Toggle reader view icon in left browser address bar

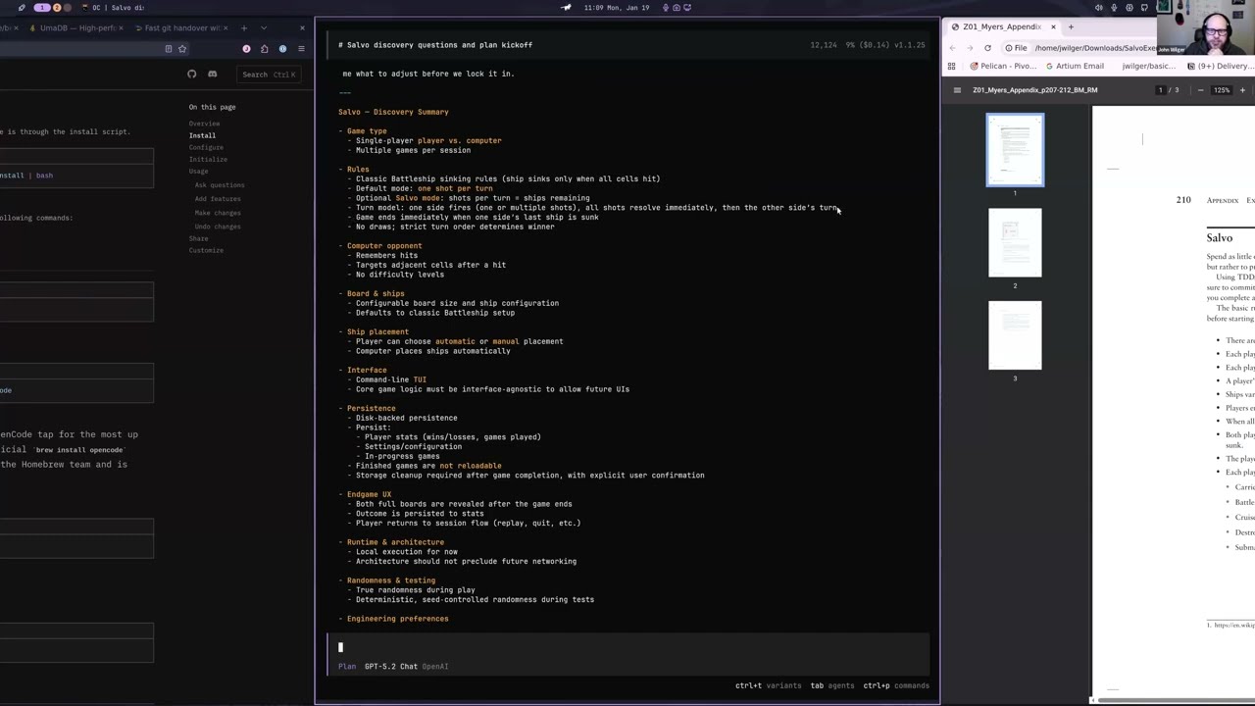[x=169, y=49]
